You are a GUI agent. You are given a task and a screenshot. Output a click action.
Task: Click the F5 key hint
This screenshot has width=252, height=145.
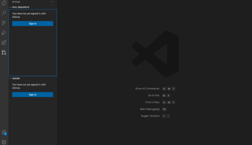click(164, 109)
